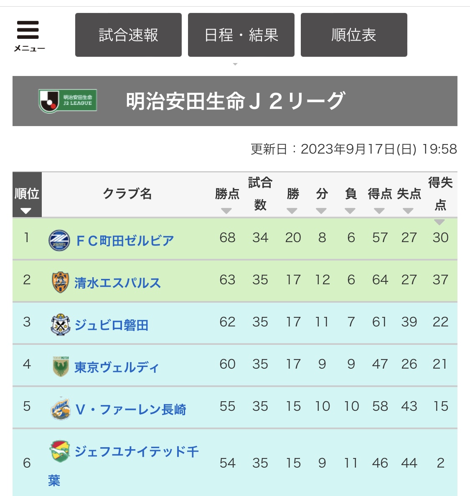Open 東京ヴェルディ team link
The height and width of the screenshot is (496, 470).
(117, 367)
